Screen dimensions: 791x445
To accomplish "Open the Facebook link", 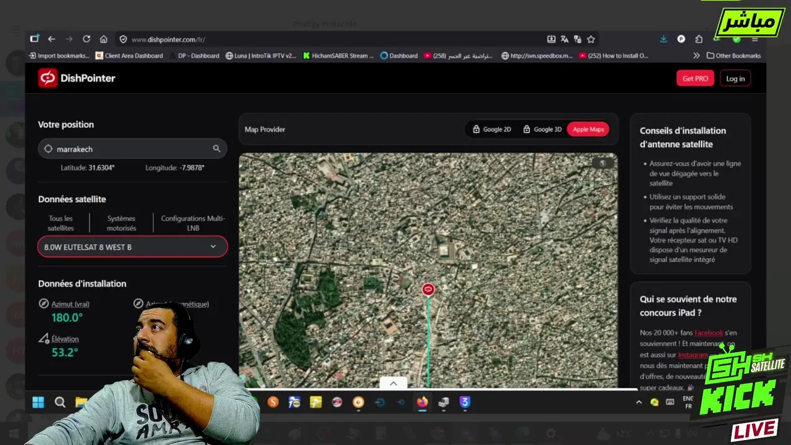I will pos(708,333).
